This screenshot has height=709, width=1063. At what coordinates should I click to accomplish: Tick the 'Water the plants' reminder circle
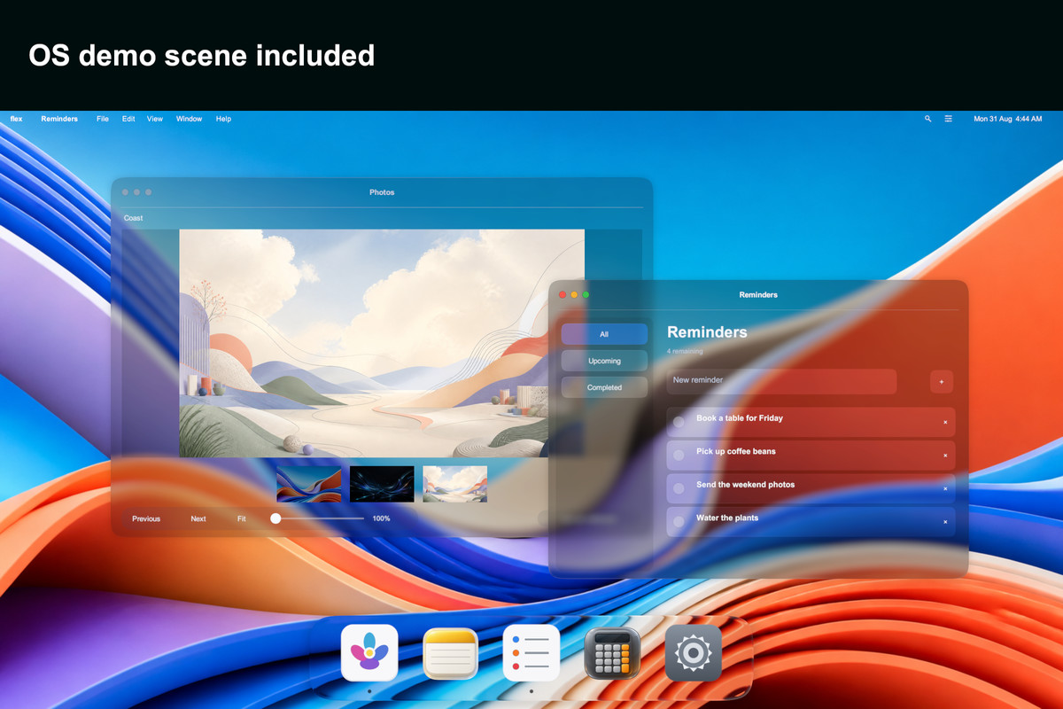(679, 522)
